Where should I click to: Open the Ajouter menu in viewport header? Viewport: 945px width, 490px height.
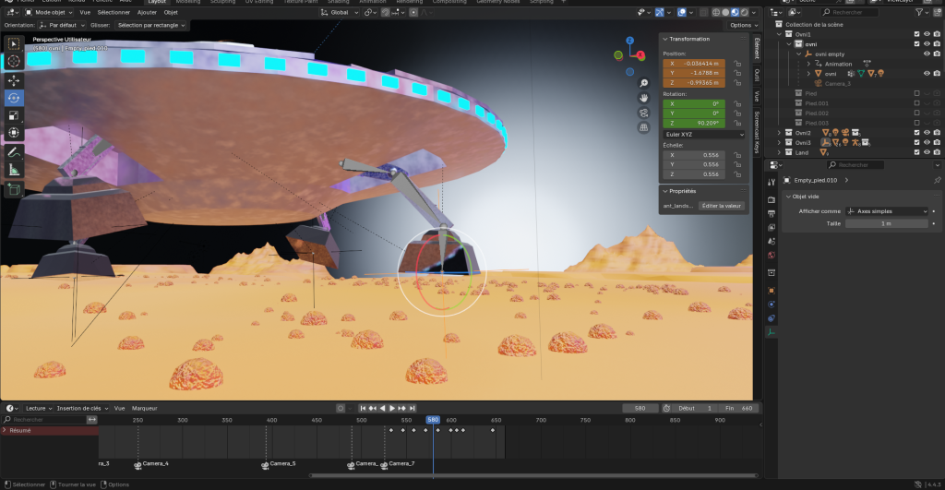coord(147,13)
